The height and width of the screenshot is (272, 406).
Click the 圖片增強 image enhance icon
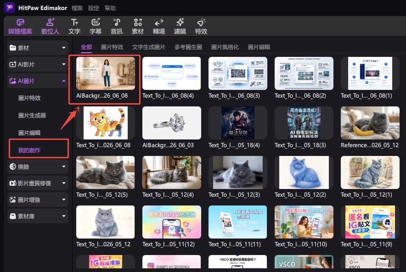click(13, 200)
